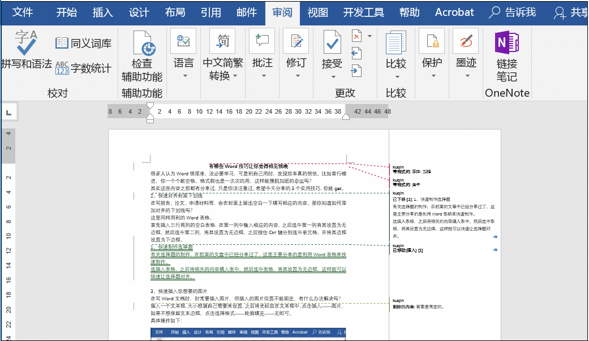Screen dimensions: 589x341
Task: Open the Thesaurus (同义词库)
Action: [84, 43]
